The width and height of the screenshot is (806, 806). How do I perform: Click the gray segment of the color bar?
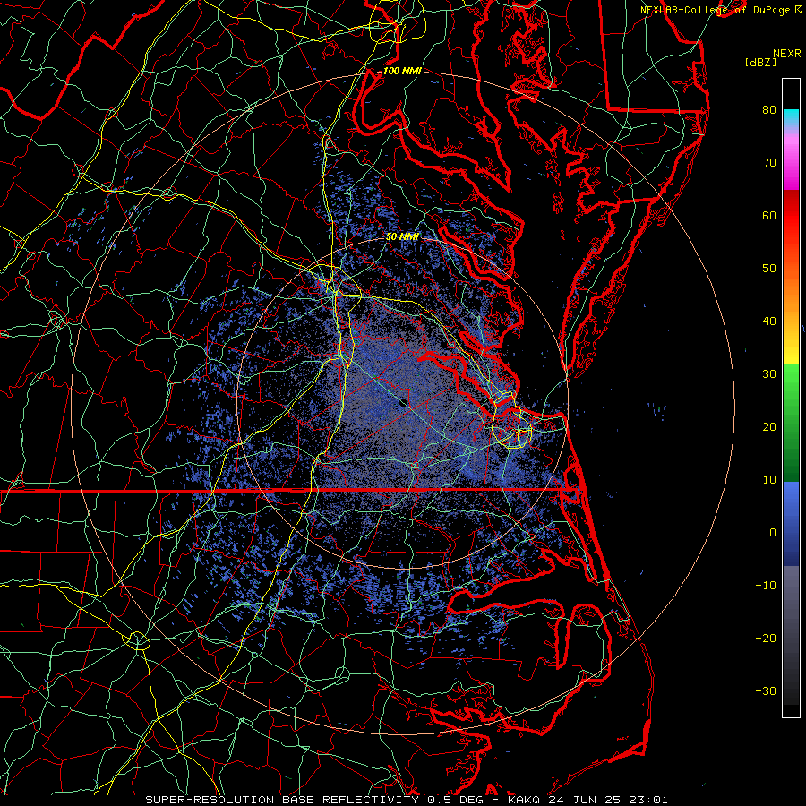(x=791, y=635)
